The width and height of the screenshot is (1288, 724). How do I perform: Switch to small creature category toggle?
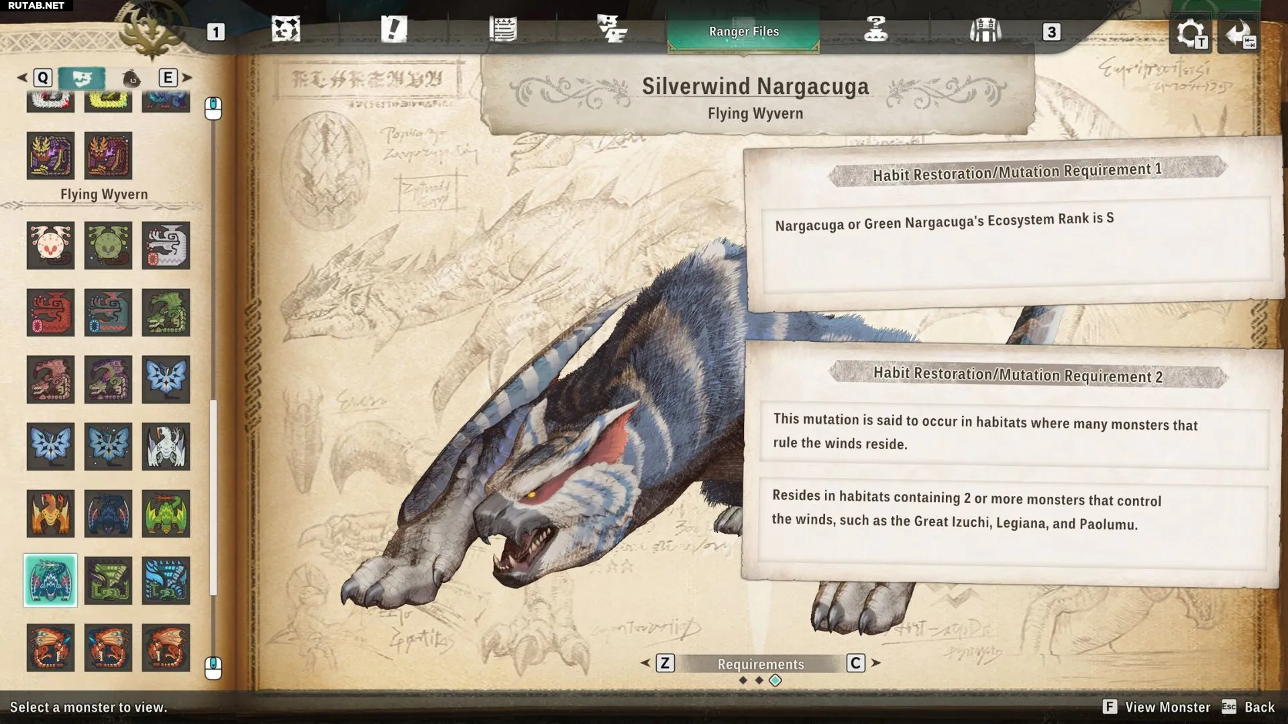click(x=131, y=78)
